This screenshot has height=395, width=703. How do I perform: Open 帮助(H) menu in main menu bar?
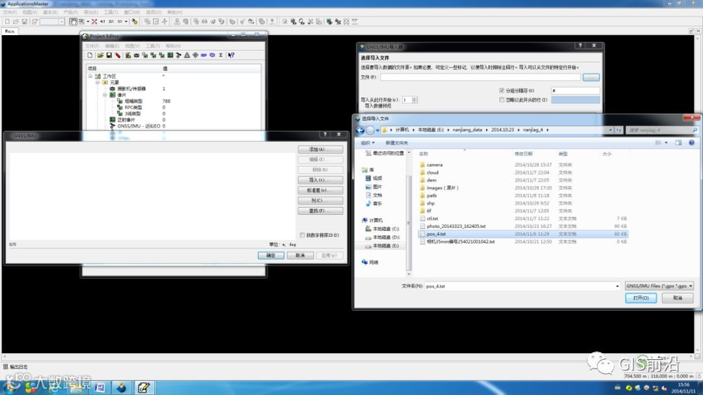point(174,12)
